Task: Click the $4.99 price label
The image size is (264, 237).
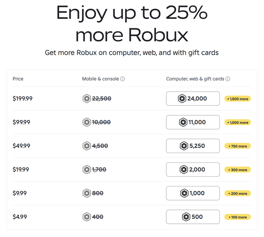Action: coord(20,217)
